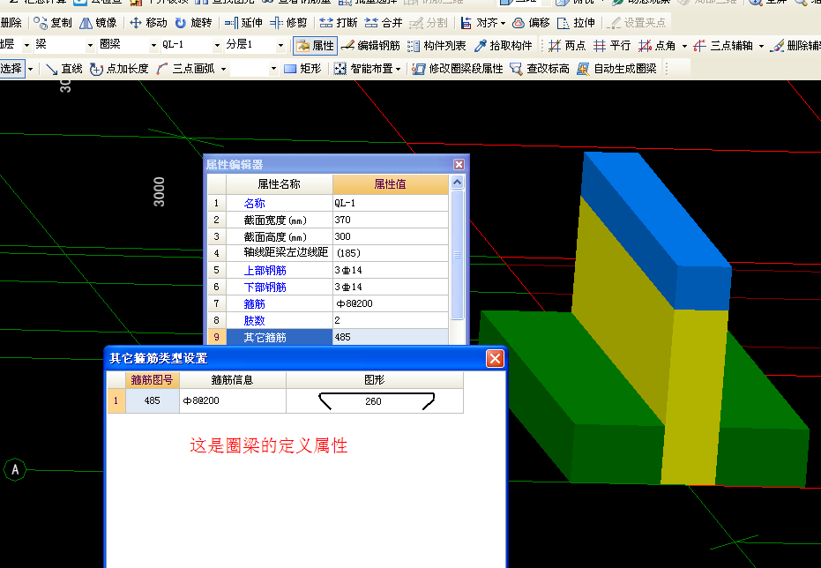This screenshot has width=821, height=568.
Task: Click the 肢数 property name link
Action: tap(255, 320)
